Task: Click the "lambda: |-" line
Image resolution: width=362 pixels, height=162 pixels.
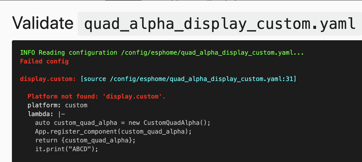Action: pos(46,114)
